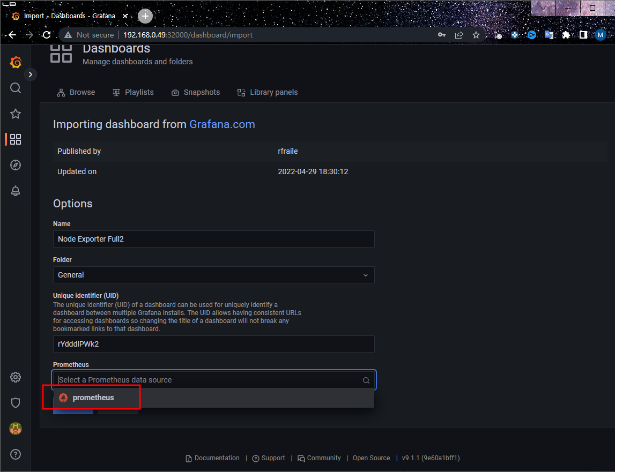Open the Server admin shield icon
The width and height of the screenshot is (630, 472).
tap(16, 403)
